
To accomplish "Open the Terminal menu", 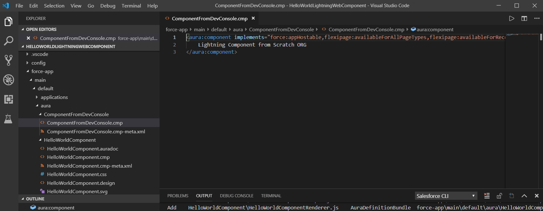I will pos(131,6).
